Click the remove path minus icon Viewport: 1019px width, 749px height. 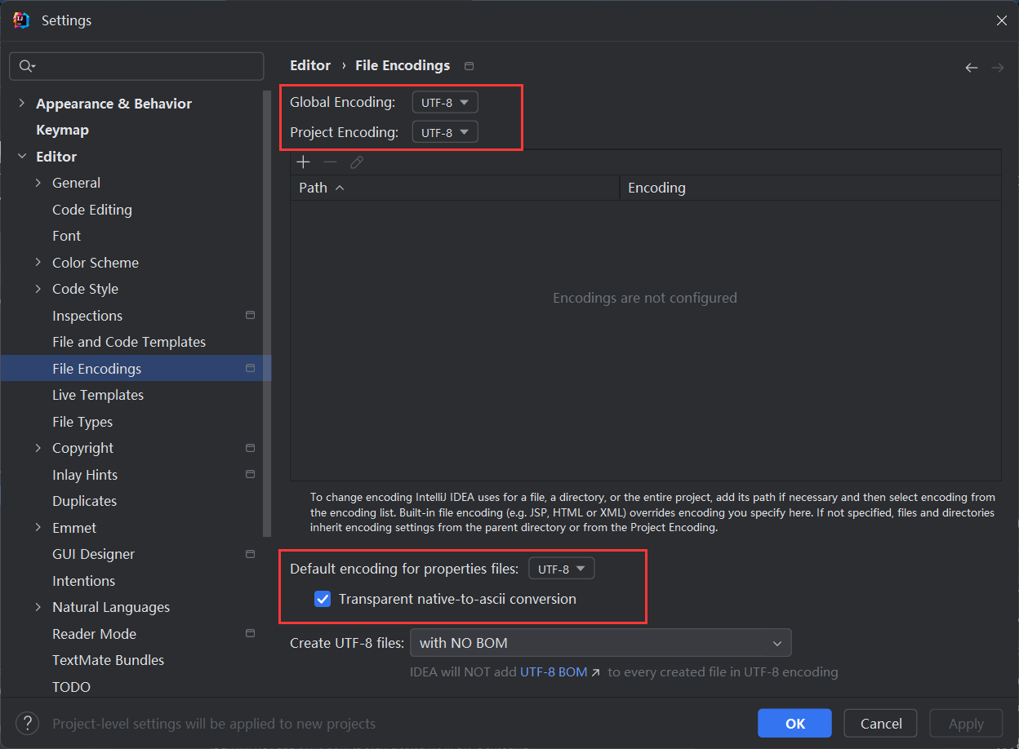[330, 162]
